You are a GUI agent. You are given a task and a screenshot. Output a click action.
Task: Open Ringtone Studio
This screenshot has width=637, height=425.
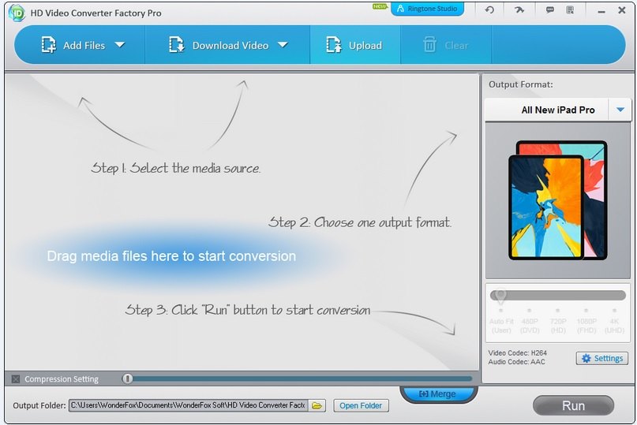click(427, 9)
